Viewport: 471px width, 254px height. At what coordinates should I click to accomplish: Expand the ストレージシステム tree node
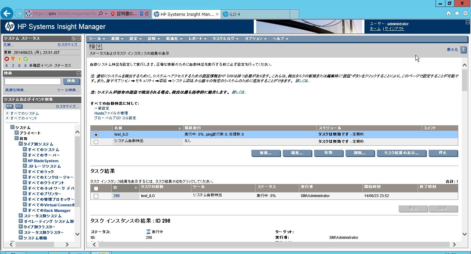[x=25, y=166]
